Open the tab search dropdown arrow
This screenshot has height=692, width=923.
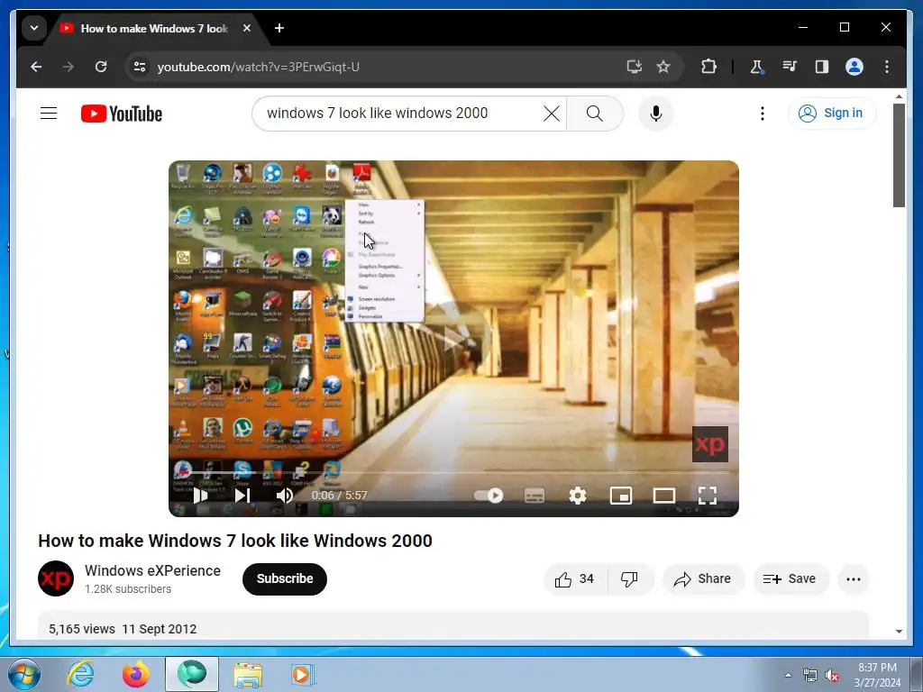pos(34,28)
